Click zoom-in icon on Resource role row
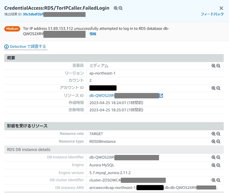This screenshot has width=229, height=193. pos(213,134)
